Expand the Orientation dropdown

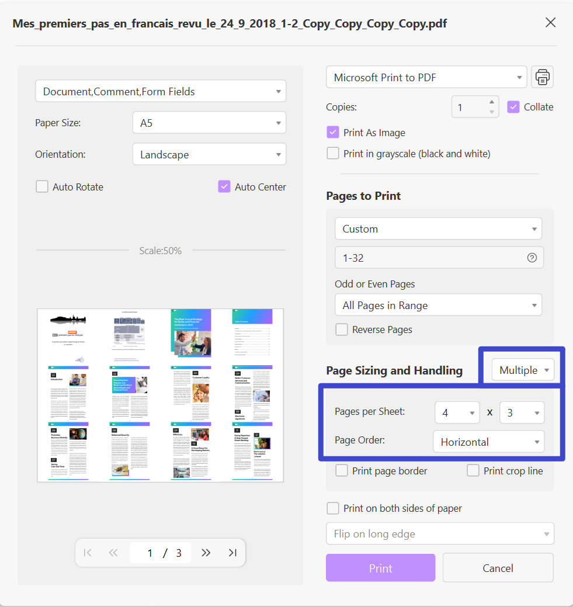click(x=209, y=155)
